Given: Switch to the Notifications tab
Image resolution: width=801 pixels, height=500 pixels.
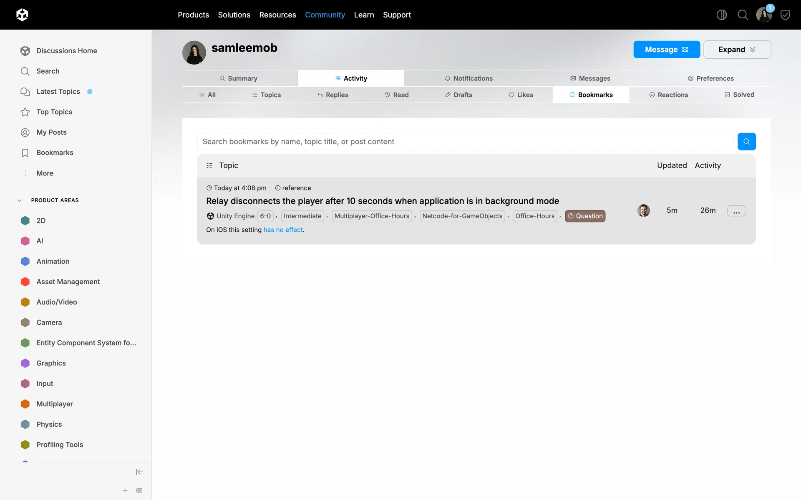Looking at the screenshot, I should [469, 78].
